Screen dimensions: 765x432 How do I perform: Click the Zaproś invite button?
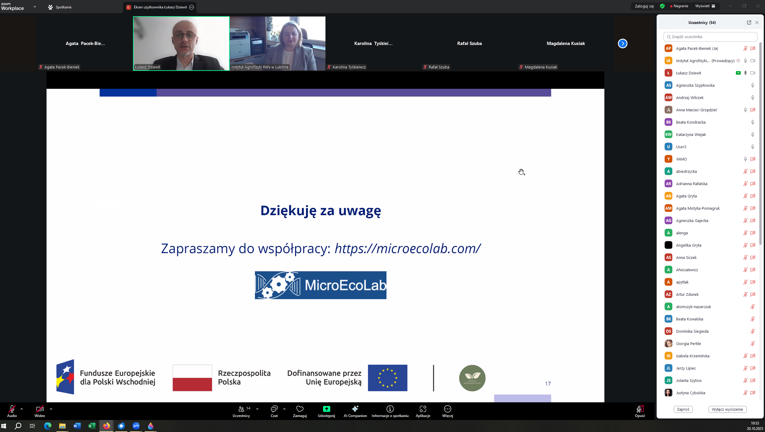683,409
